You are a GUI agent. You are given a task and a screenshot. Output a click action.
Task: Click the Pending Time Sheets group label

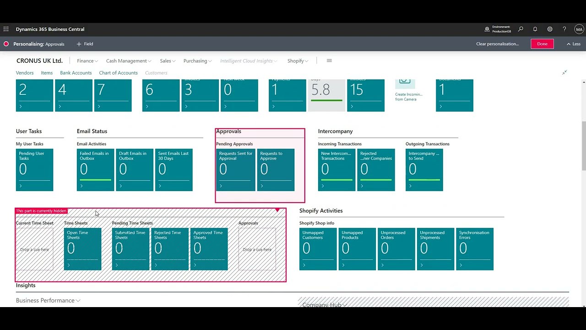tap(132, 223)
